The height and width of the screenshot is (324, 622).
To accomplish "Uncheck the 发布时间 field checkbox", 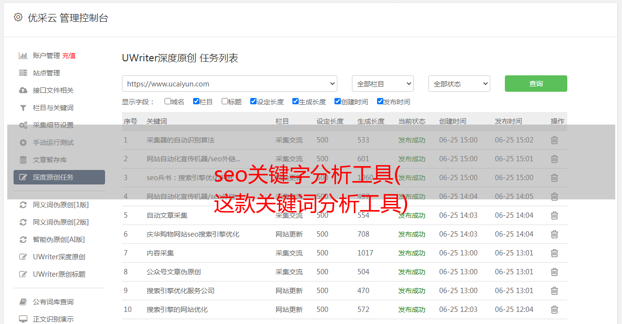I will point(380,101).
